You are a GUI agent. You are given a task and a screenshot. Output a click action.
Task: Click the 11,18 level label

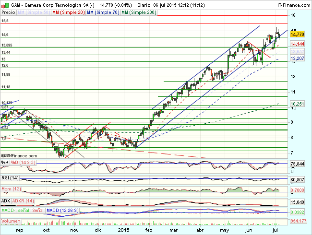point(6,87)
